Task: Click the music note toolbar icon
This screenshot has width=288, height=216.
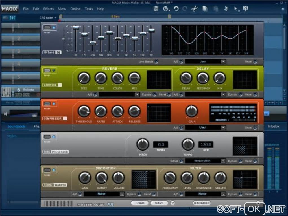Action: pos(226,9)
